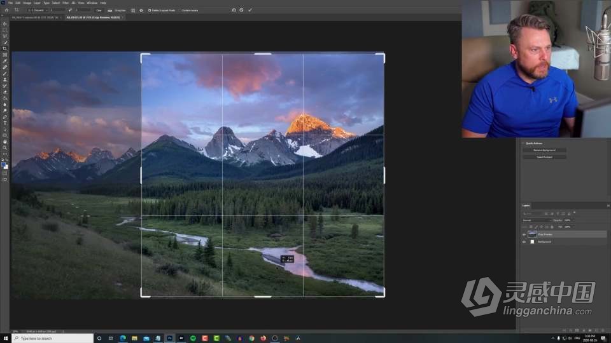
Task: Select the Clone Stamp tool
Action: point(4,80)
